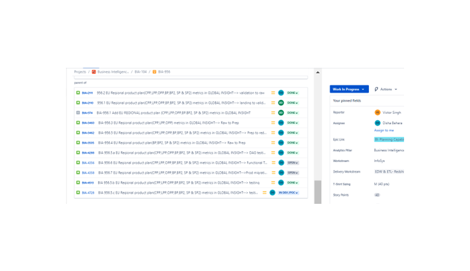This screenshot has width=470, height=271.
Task: Open linked issue BIA-4728
Action: click(88, 193)
